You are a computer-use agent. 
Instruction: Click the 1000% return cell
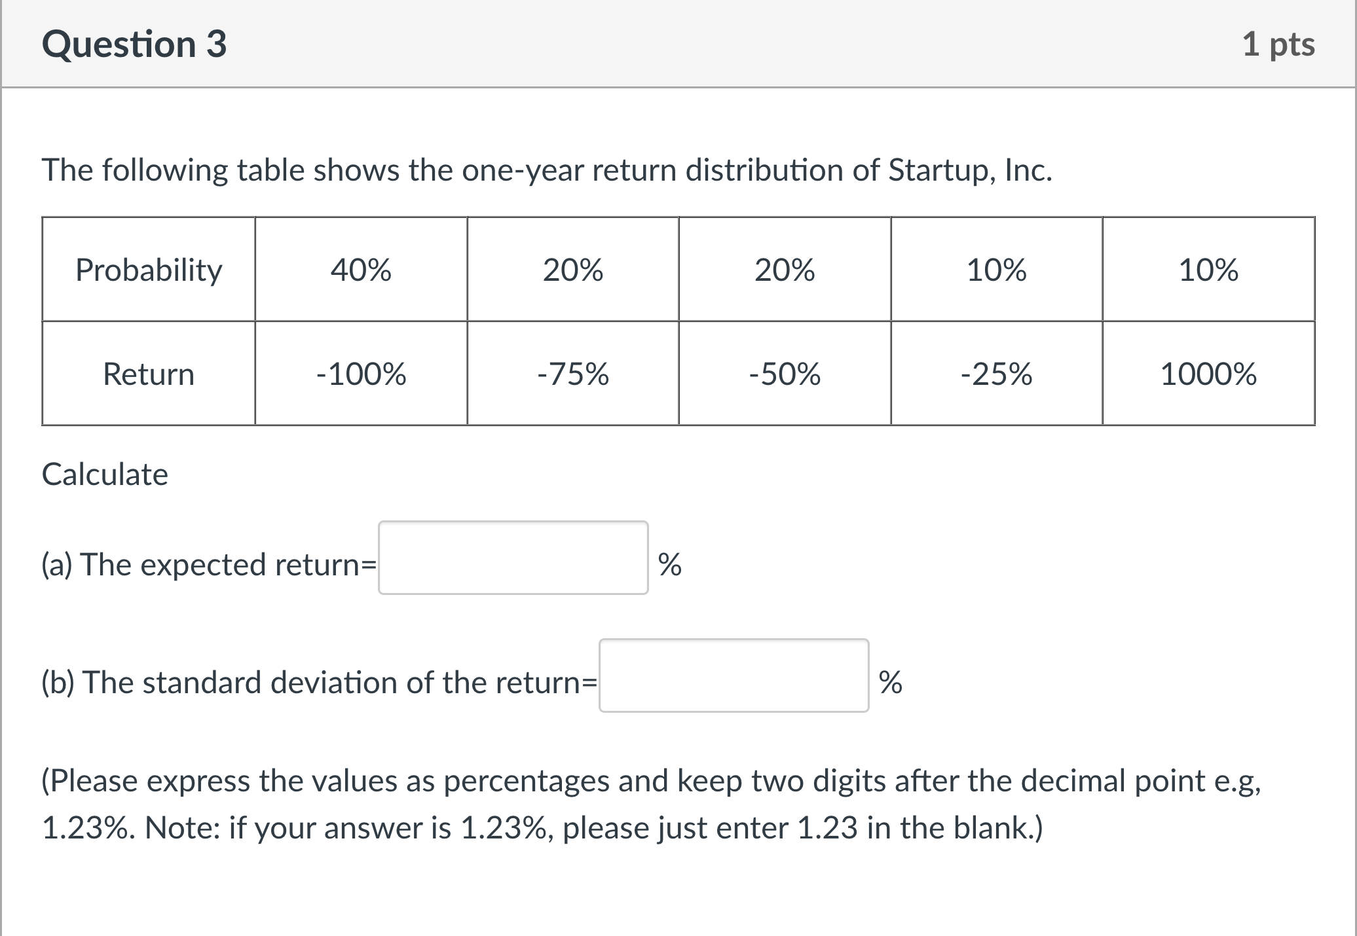click(1207, 374)
